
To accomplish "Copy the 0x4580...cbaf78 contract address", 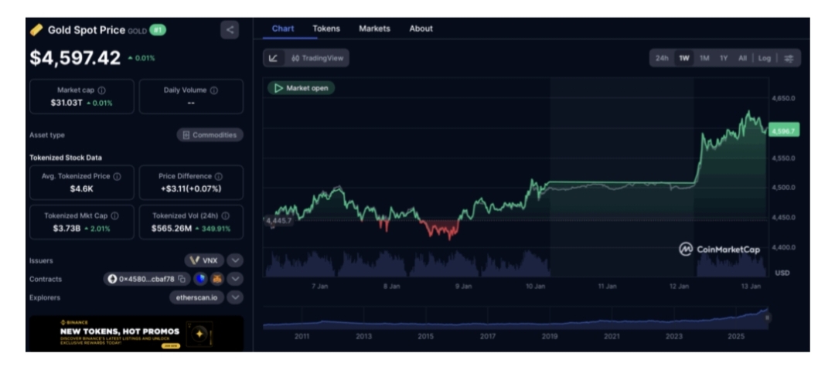I will point(182,279).
